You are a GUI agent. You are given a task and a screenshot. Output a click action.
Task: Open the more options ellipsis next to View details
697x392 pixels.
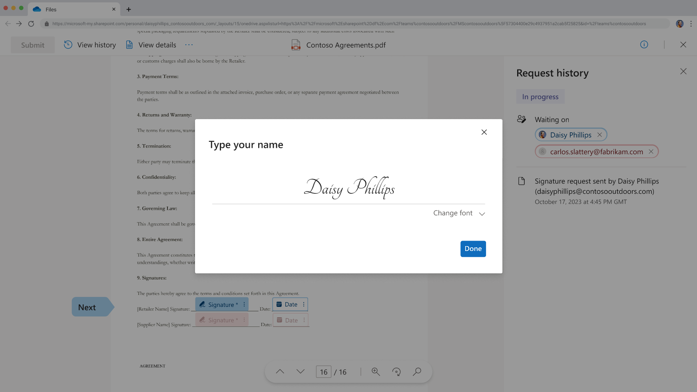coord(189,45)
